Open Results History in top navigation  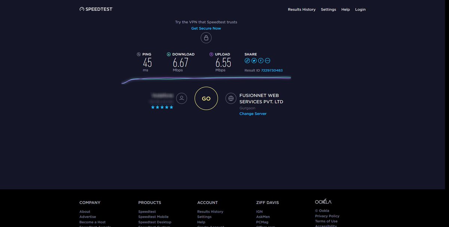302,9
